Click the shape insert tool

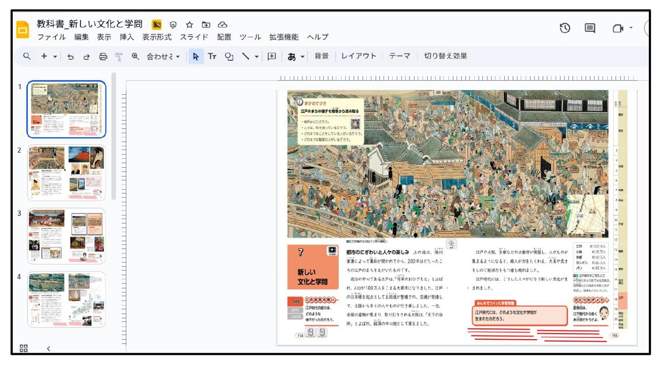tap(229, 57)
